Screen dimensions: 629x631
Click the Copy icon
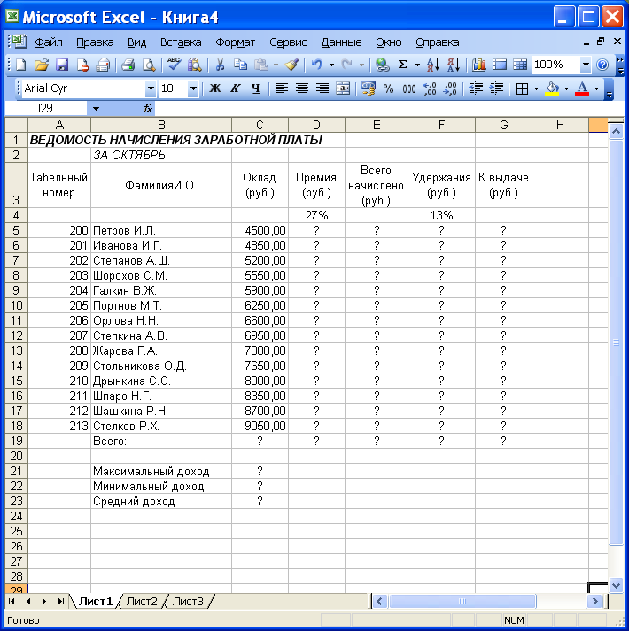coord(241,65)
